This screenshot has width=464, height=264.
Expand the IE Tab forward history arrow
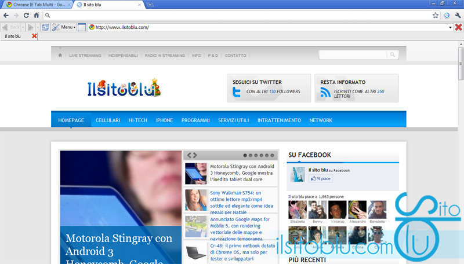coord(38,27)
